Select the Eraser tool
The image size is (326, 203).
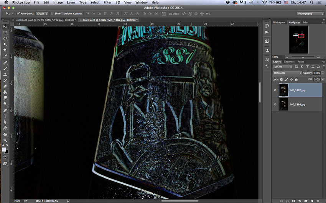[5, 86]
